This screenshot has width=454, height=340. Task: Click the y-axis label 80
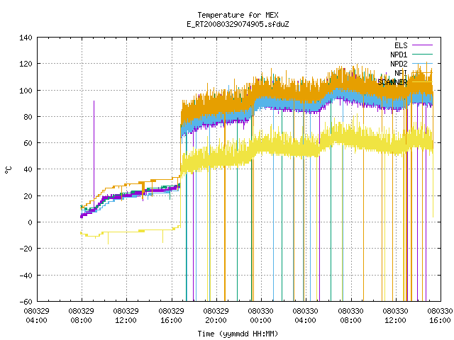pyautogui.click(x=28, y=117)
